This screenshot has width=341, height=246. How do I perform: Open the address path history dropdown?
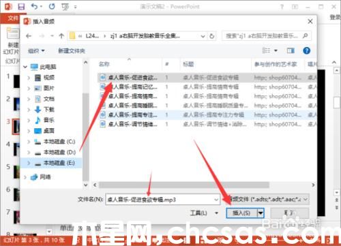pyautogui.click(x=203, y=36)
